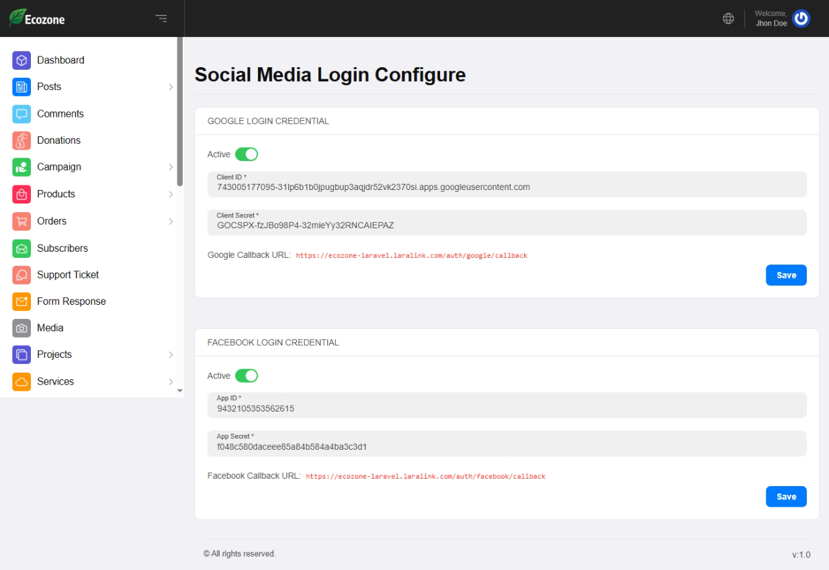Expand the Posts submenu chevron
This screenshot has width=829, height=570.
pos(171,87)
